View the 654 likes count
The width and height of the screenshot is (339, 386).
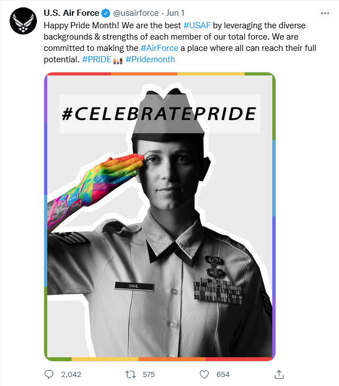pos(223,375)
